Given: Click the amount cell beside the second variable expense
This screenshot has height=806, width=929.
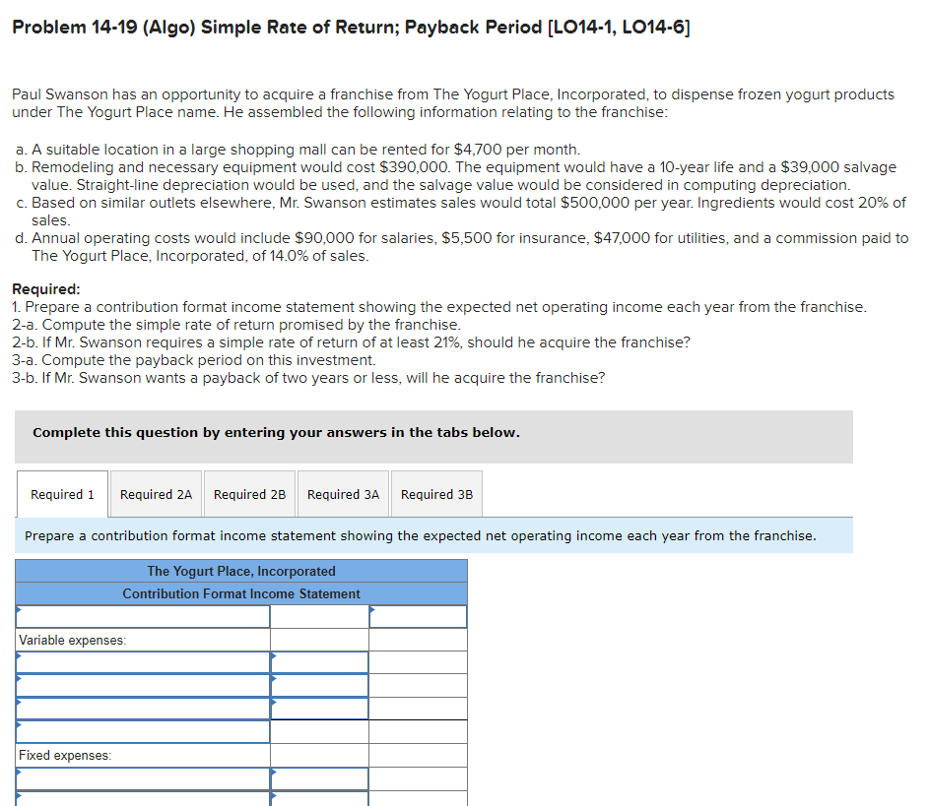Looking at the screenshot, I should pos(317,685).
